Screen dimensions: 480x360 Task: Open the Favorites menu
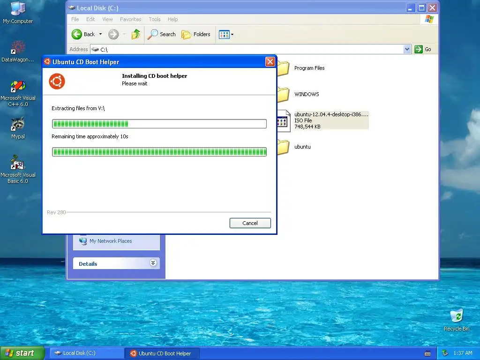(x=131, y=19)
